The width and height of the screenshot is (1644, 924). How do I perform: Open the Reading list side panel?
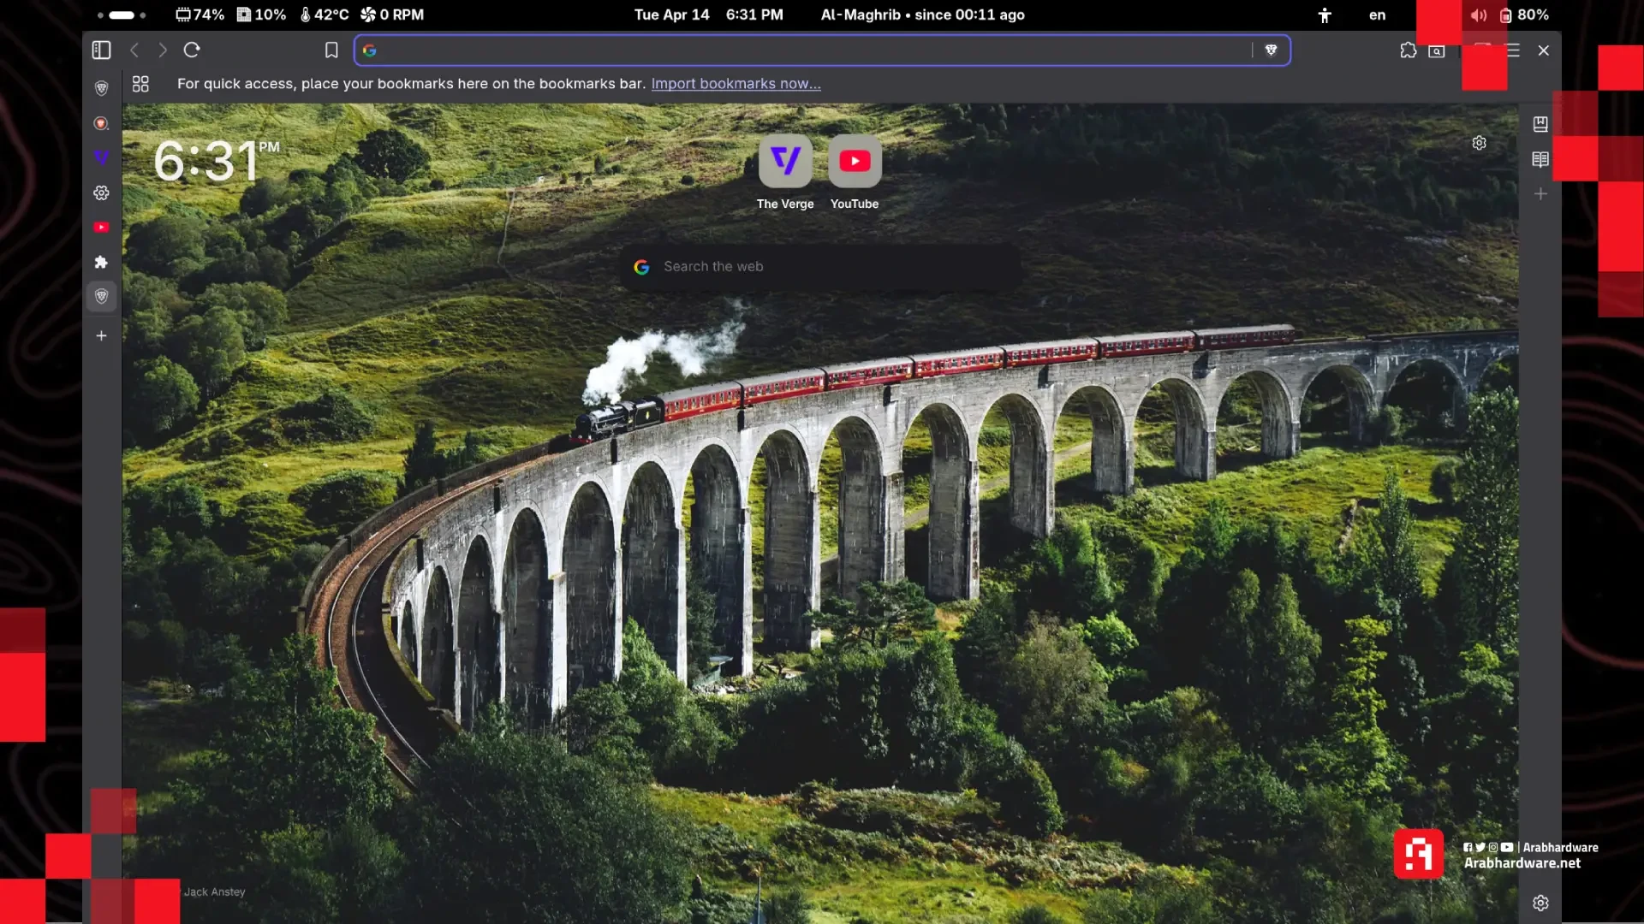click(x=1540, y=159)
